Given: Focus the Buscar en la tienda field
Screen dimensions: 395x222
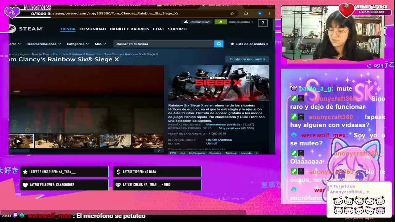Looking at the screenshot, I should (164, 44).
